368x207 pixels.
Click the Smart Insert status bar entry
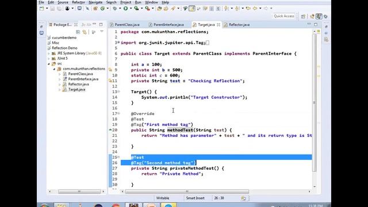(195, 198)
